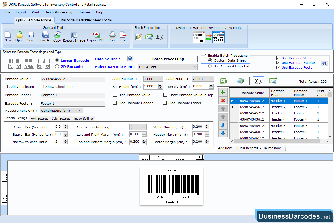Increase Narrow to Wide Ratio stepper
Screen dimensions: 334x223
(66, 140)
